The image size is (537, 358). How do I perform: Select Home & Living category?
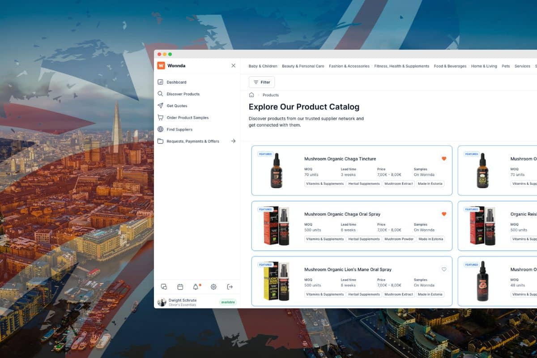(x=484, y=66)
